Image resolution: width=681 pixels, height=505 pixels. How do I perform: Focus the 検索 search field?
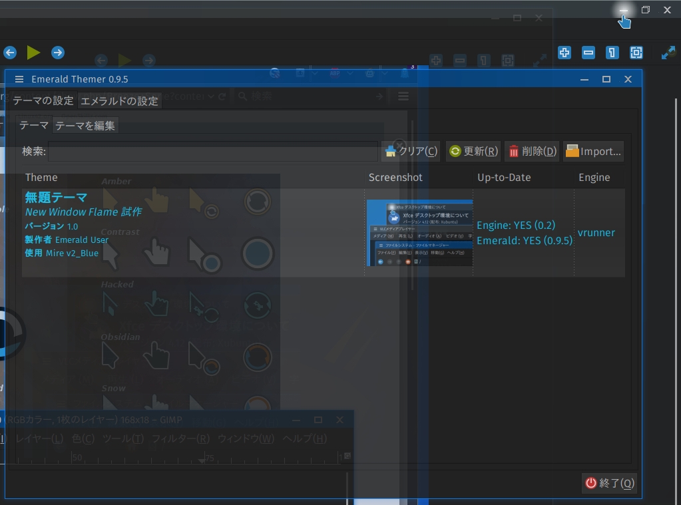click(x=213, y=151)
